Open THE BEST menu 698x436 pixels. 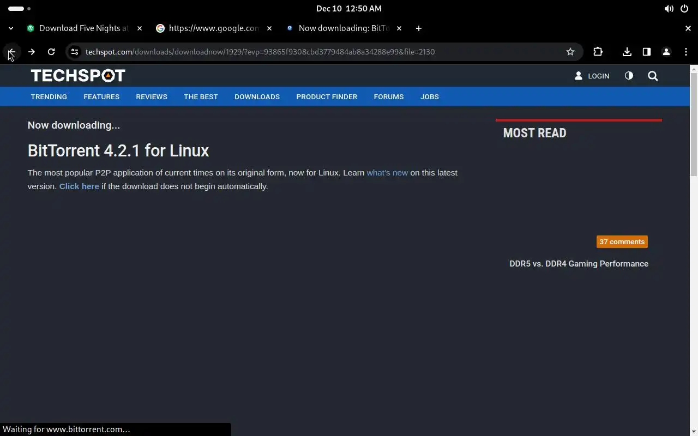click(201, 96)
